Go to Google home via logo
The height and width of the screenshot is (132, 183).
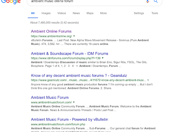11,2
